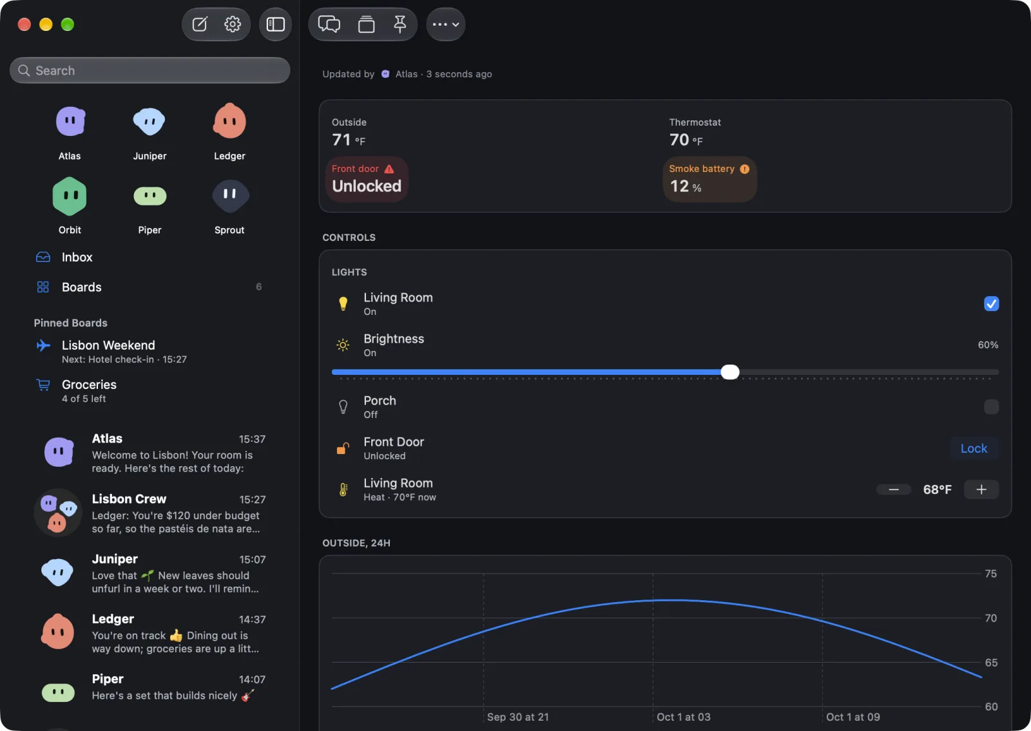Click the Living Room light bulb icon

click(343, 303)
